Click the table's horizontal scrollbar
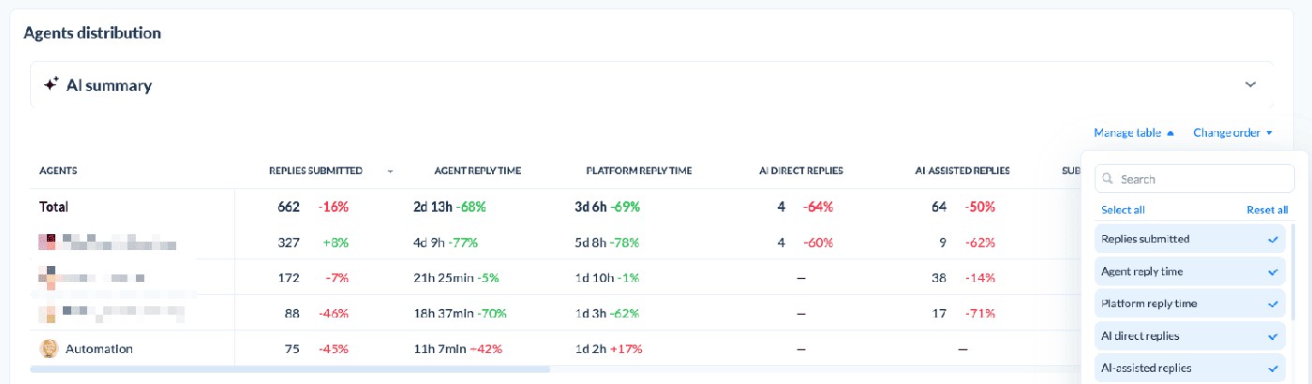 click(290, 370)
